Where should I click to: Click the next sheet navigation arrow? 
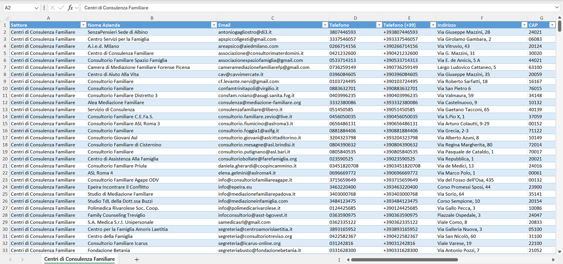[22, 259]
